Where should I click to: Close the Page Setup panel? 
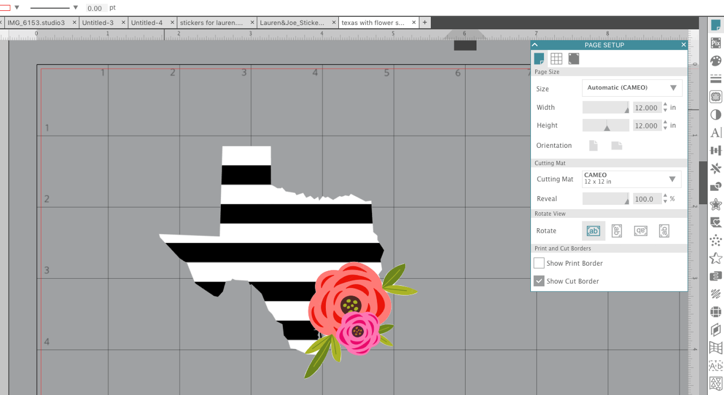pyautogui.click(x=683, y=45)
